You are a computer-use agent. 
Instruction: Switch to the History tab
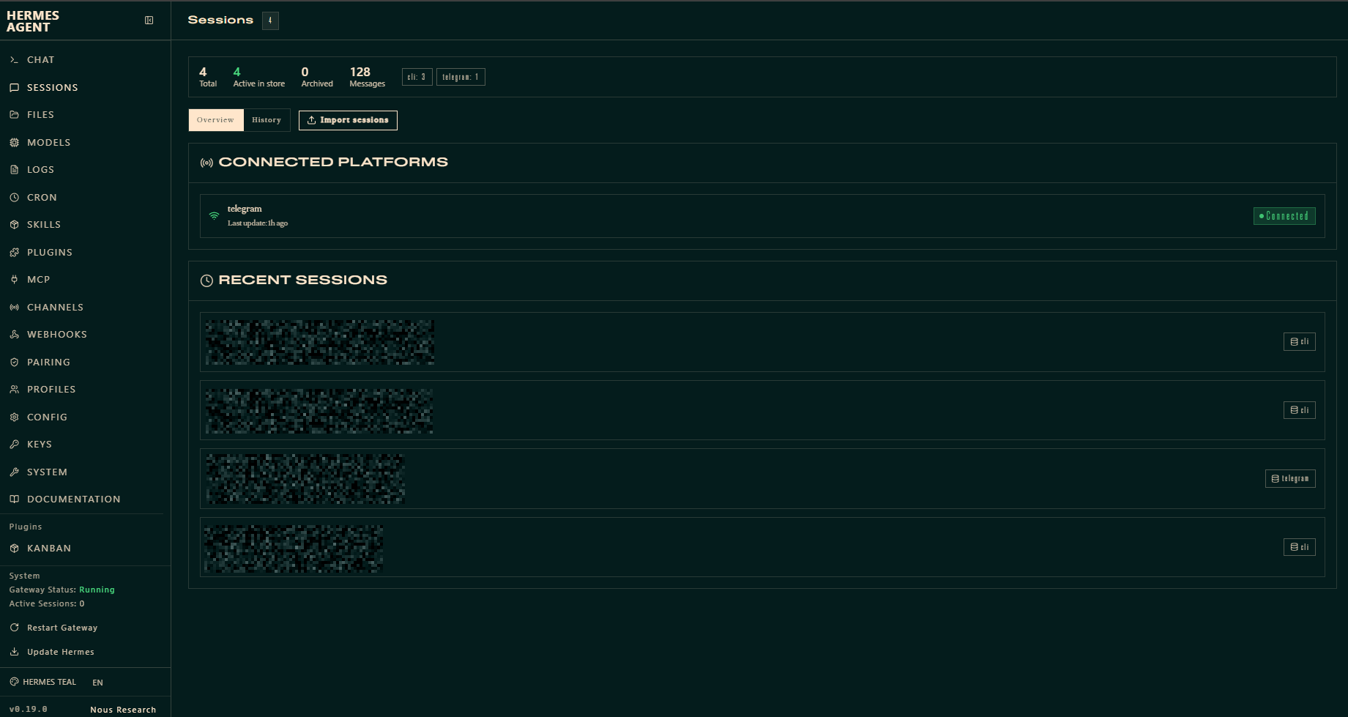(267, 120)
